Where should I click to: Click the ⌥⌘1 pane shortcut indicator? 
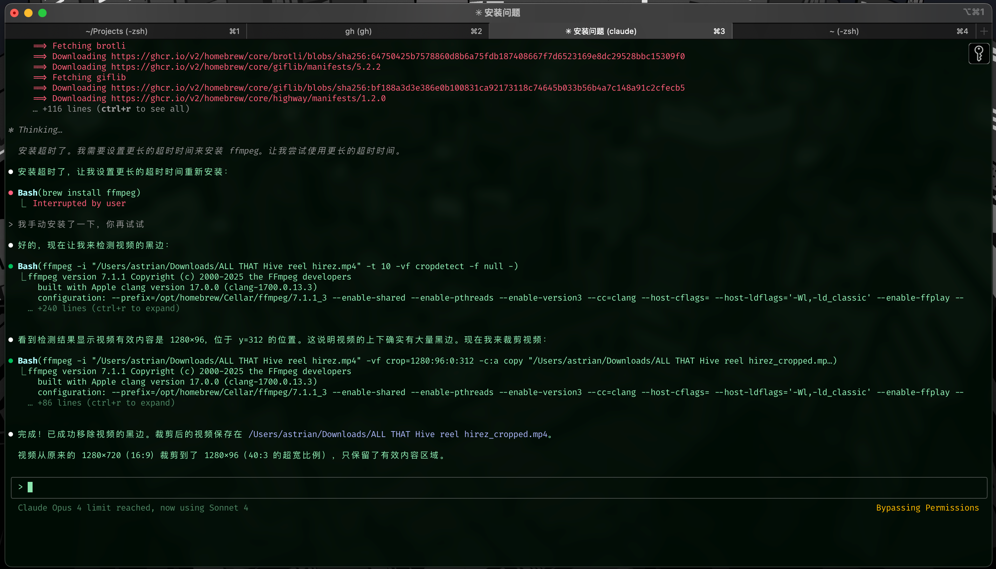point(974,12)
